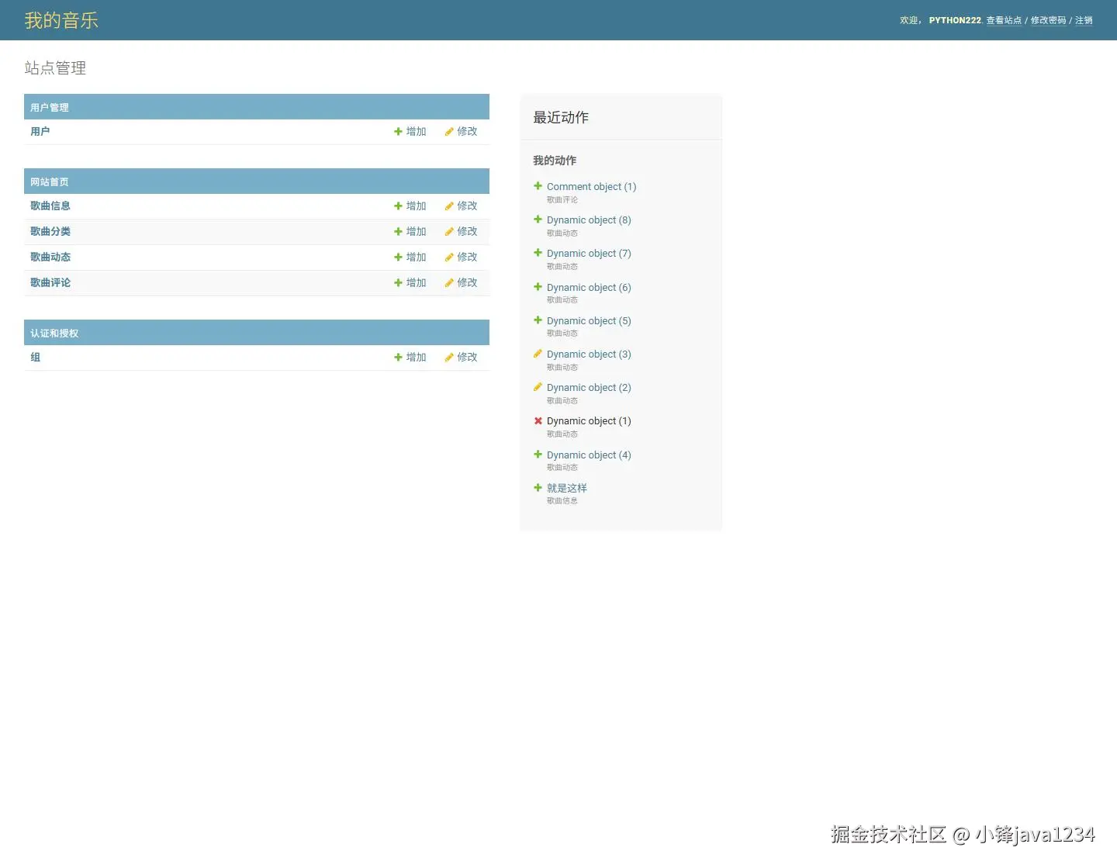Click the plus icon in 组 row
The image size is (1117, 868).
tap(398, 358)
